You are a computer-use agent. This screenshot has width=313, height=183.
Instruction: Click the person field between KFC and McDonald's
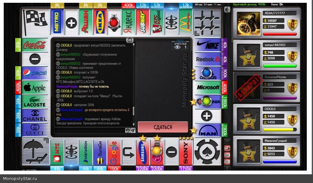tap(171, 22)
